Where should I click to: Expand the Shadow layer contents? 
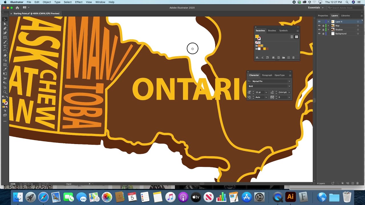pyautogui.click(x=328, y=30)
